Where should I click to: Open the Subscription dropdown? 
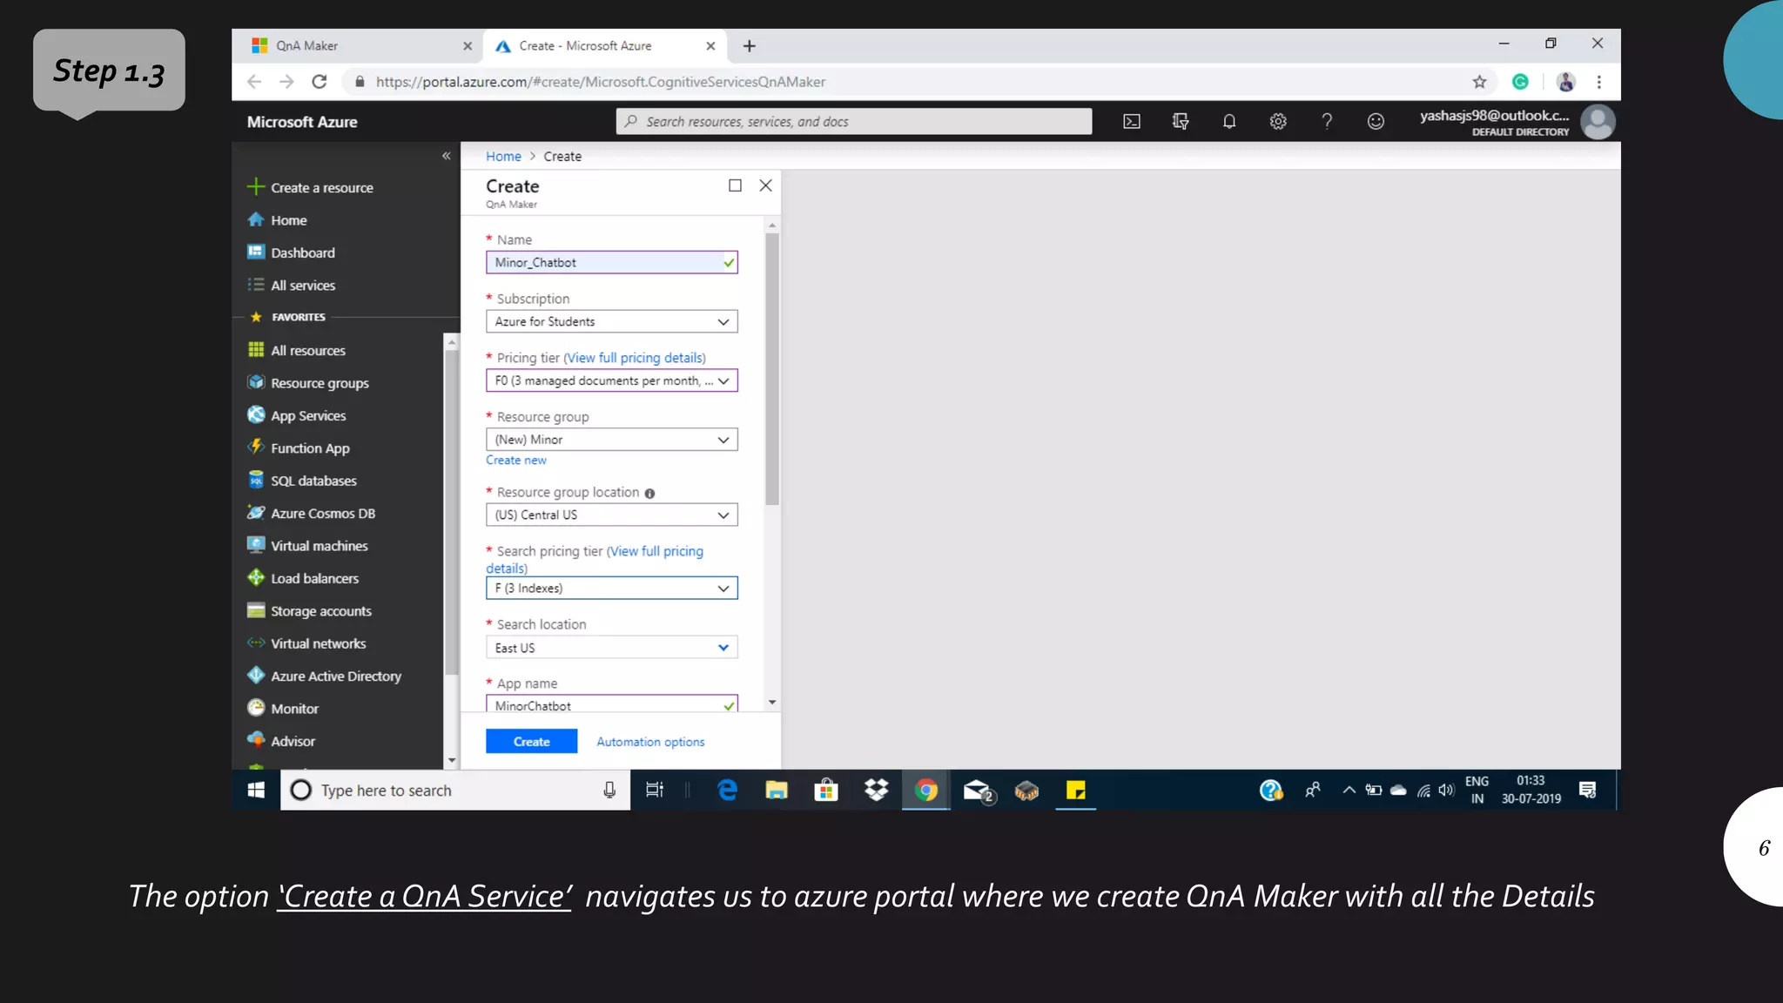(x=612, y=321)
